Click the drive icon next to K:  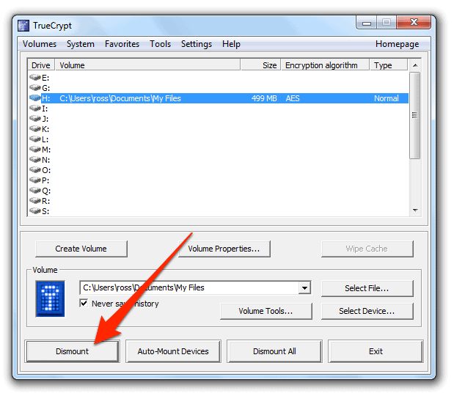(x=35, y=129)
